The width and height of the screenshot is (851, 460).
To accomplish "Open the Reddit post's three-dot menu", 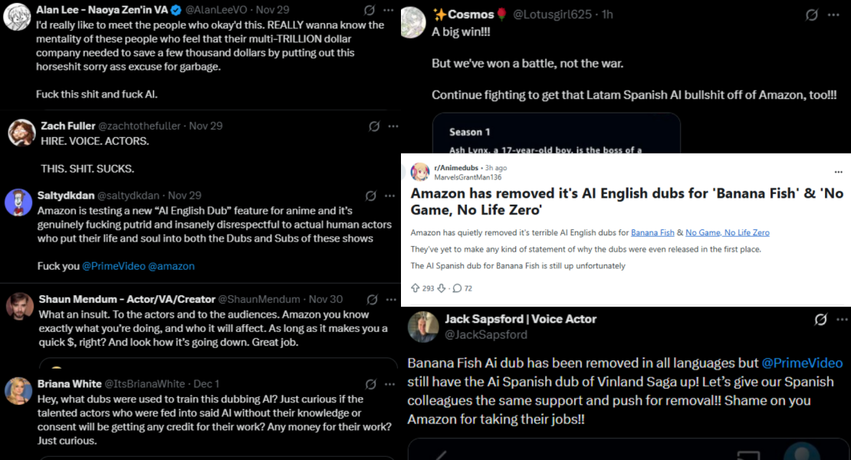I will (x=838, y=172).
